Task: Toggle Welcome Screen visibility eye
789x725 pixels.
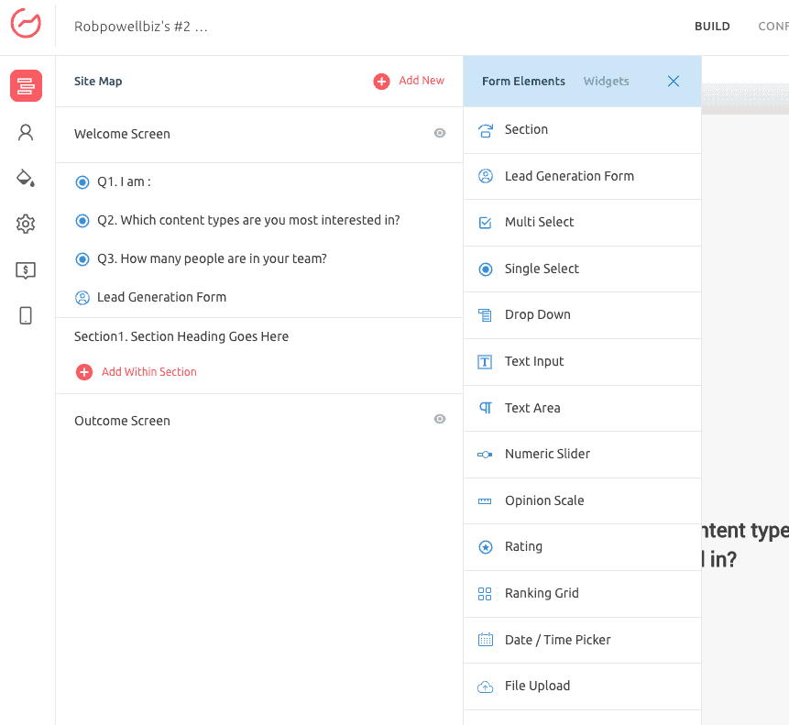Action: [440, 133]
